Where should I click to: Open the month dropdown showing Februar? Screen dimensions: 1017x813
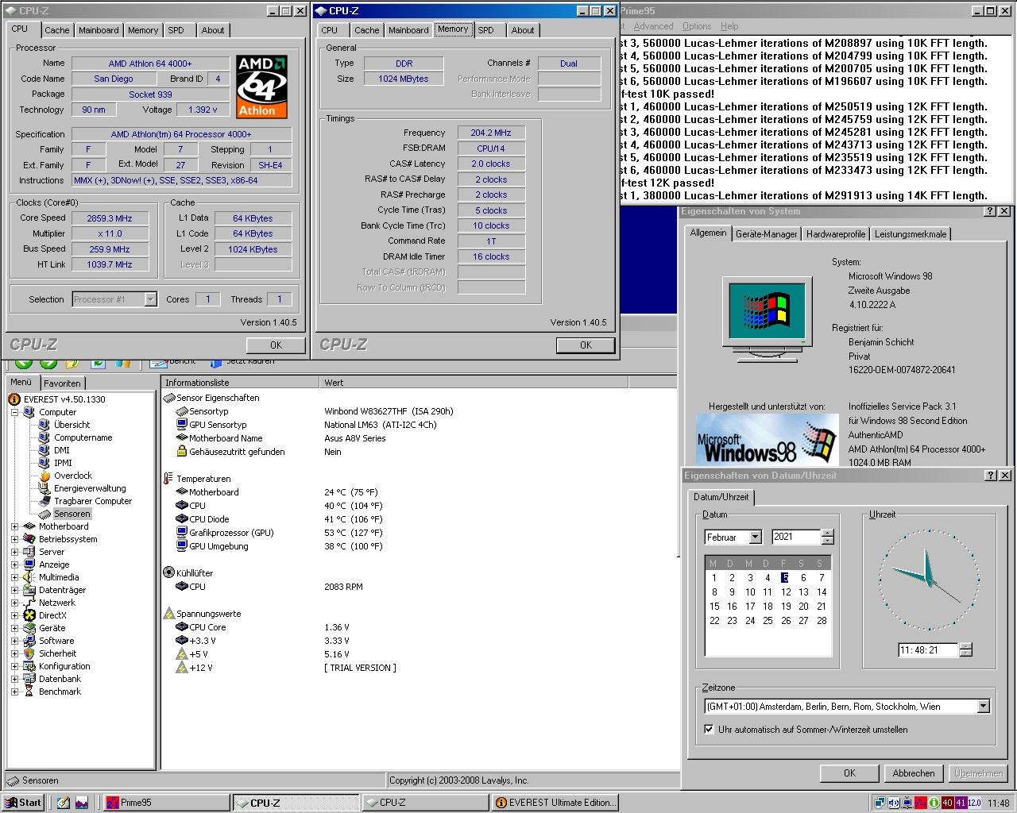tap(755, 538)
